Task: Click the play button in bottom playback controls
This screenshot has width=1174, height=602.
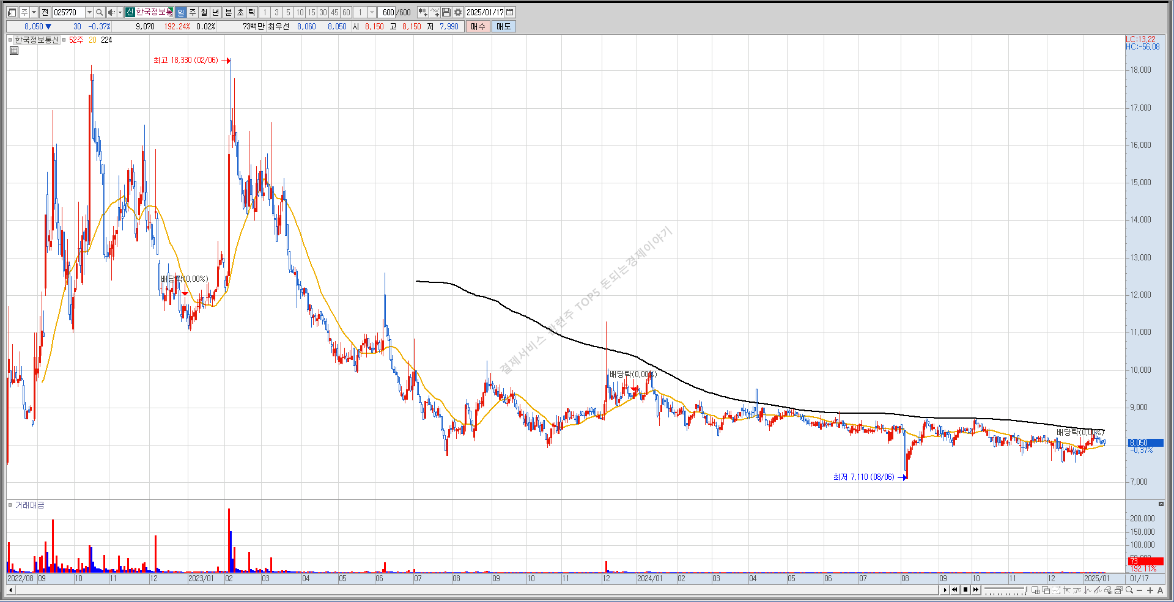Action: [x=945, y=590]
